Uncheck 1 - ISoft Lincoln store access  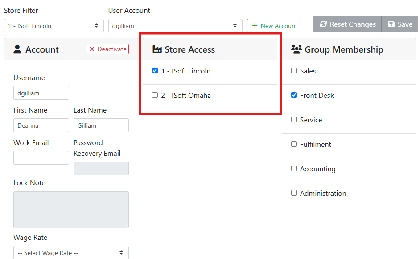(155, 71)
